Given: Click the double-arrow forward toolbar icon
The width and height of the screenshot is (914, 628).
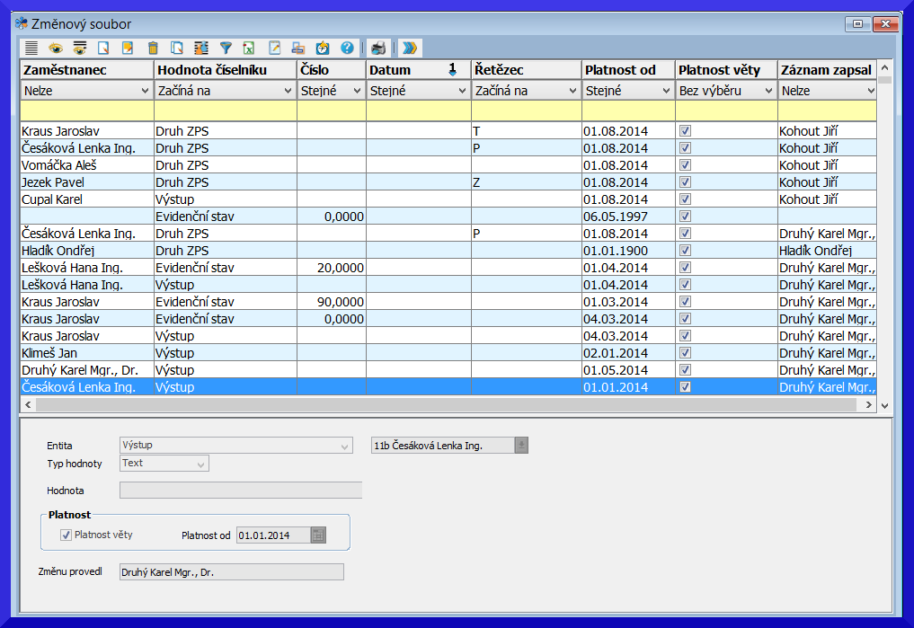Looking at the screenshot, I should pyautogui.click(x=409, y=48).
